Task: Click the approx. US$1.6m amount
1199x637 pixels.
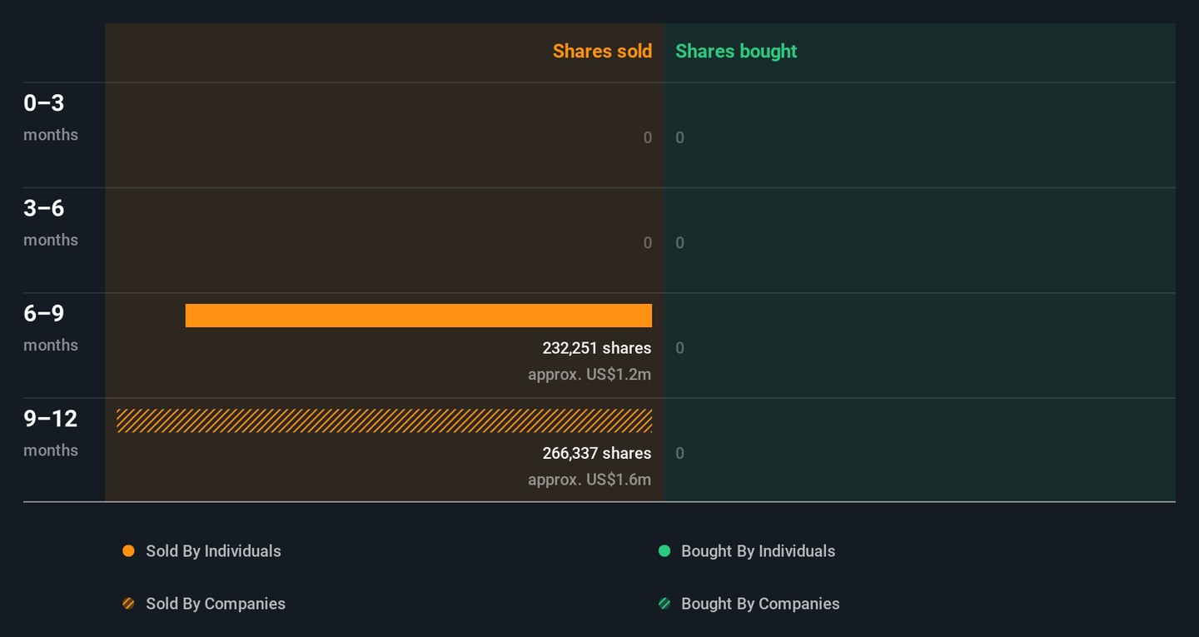Action: (x=590, y=480)
